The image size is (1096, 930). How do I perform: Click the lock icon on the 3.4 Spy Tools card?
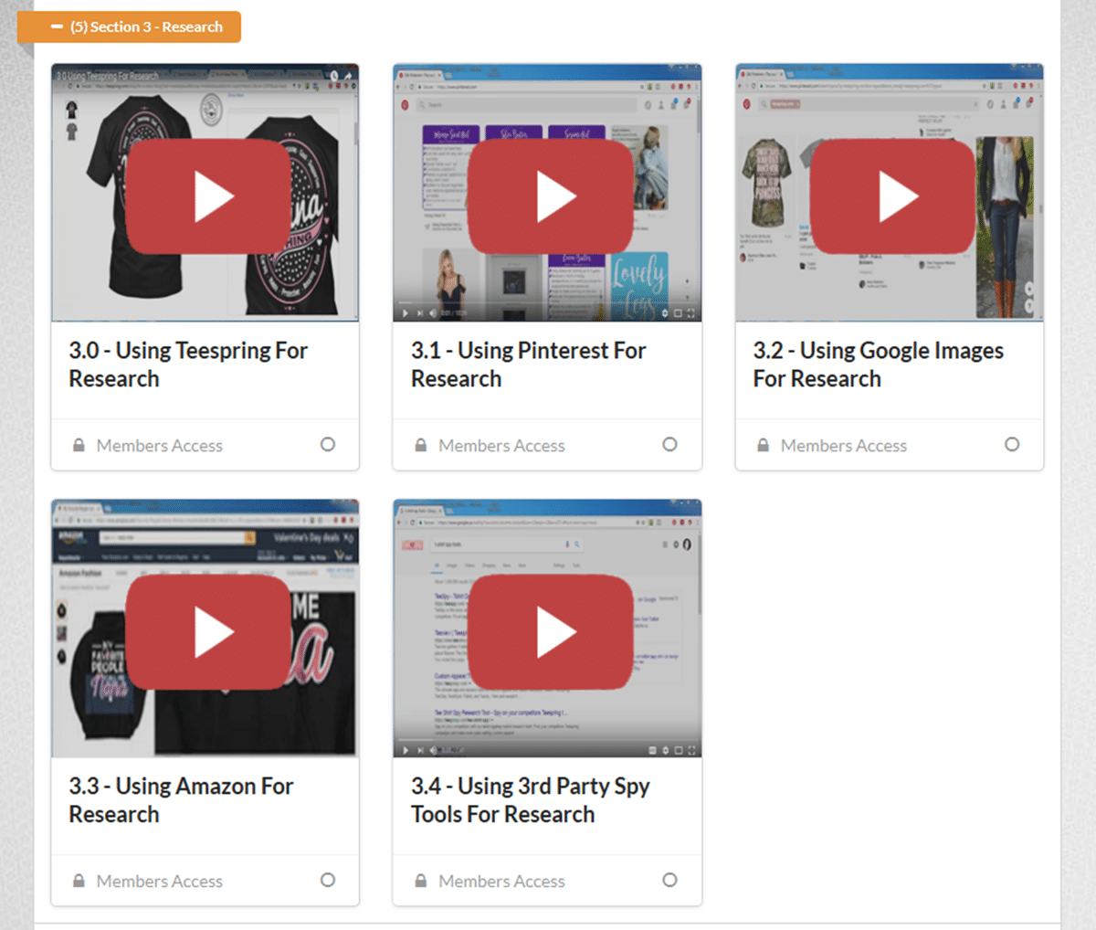[x=420, y=882]
